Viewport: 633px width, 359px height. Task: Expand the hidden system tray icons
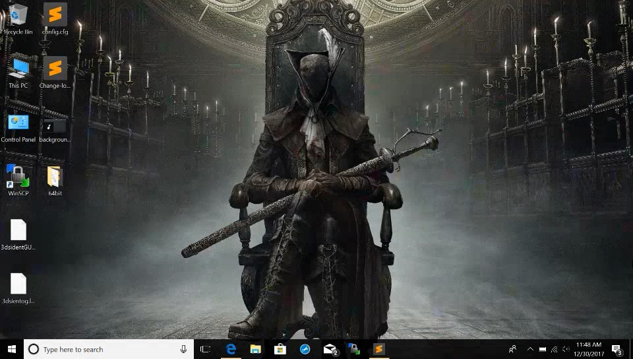tap(529, 349)
